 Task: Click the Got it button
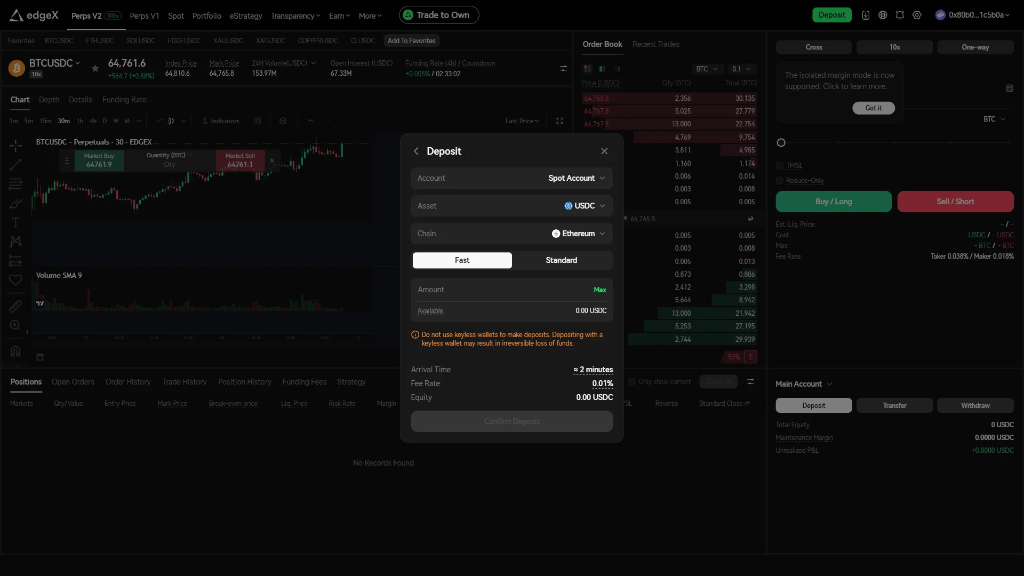coord(874,108)
